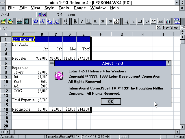Open the Edit menu
Viewport: 185px width, 139px height.
[23, 8]
